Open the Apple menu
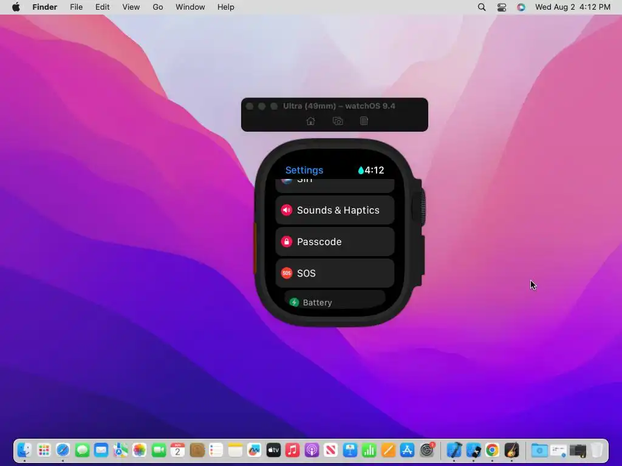 point(16,7)
